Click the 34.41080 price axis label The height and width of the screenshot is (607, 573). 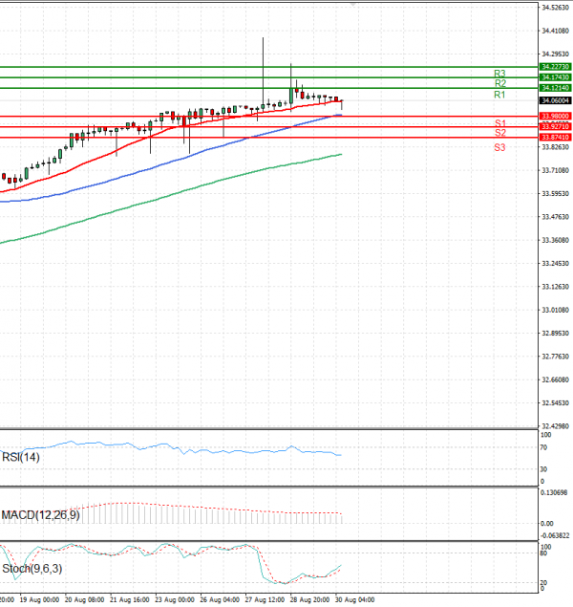click(x=556, y=31)
